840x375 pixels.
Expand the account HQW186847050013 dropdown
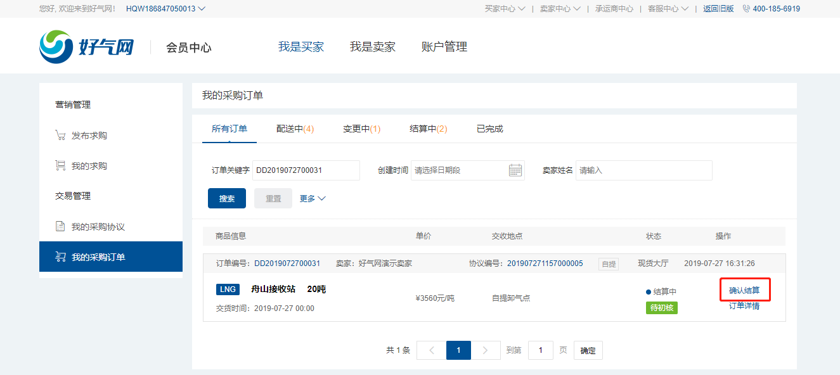pyautogui.click(x=165, y=9)
